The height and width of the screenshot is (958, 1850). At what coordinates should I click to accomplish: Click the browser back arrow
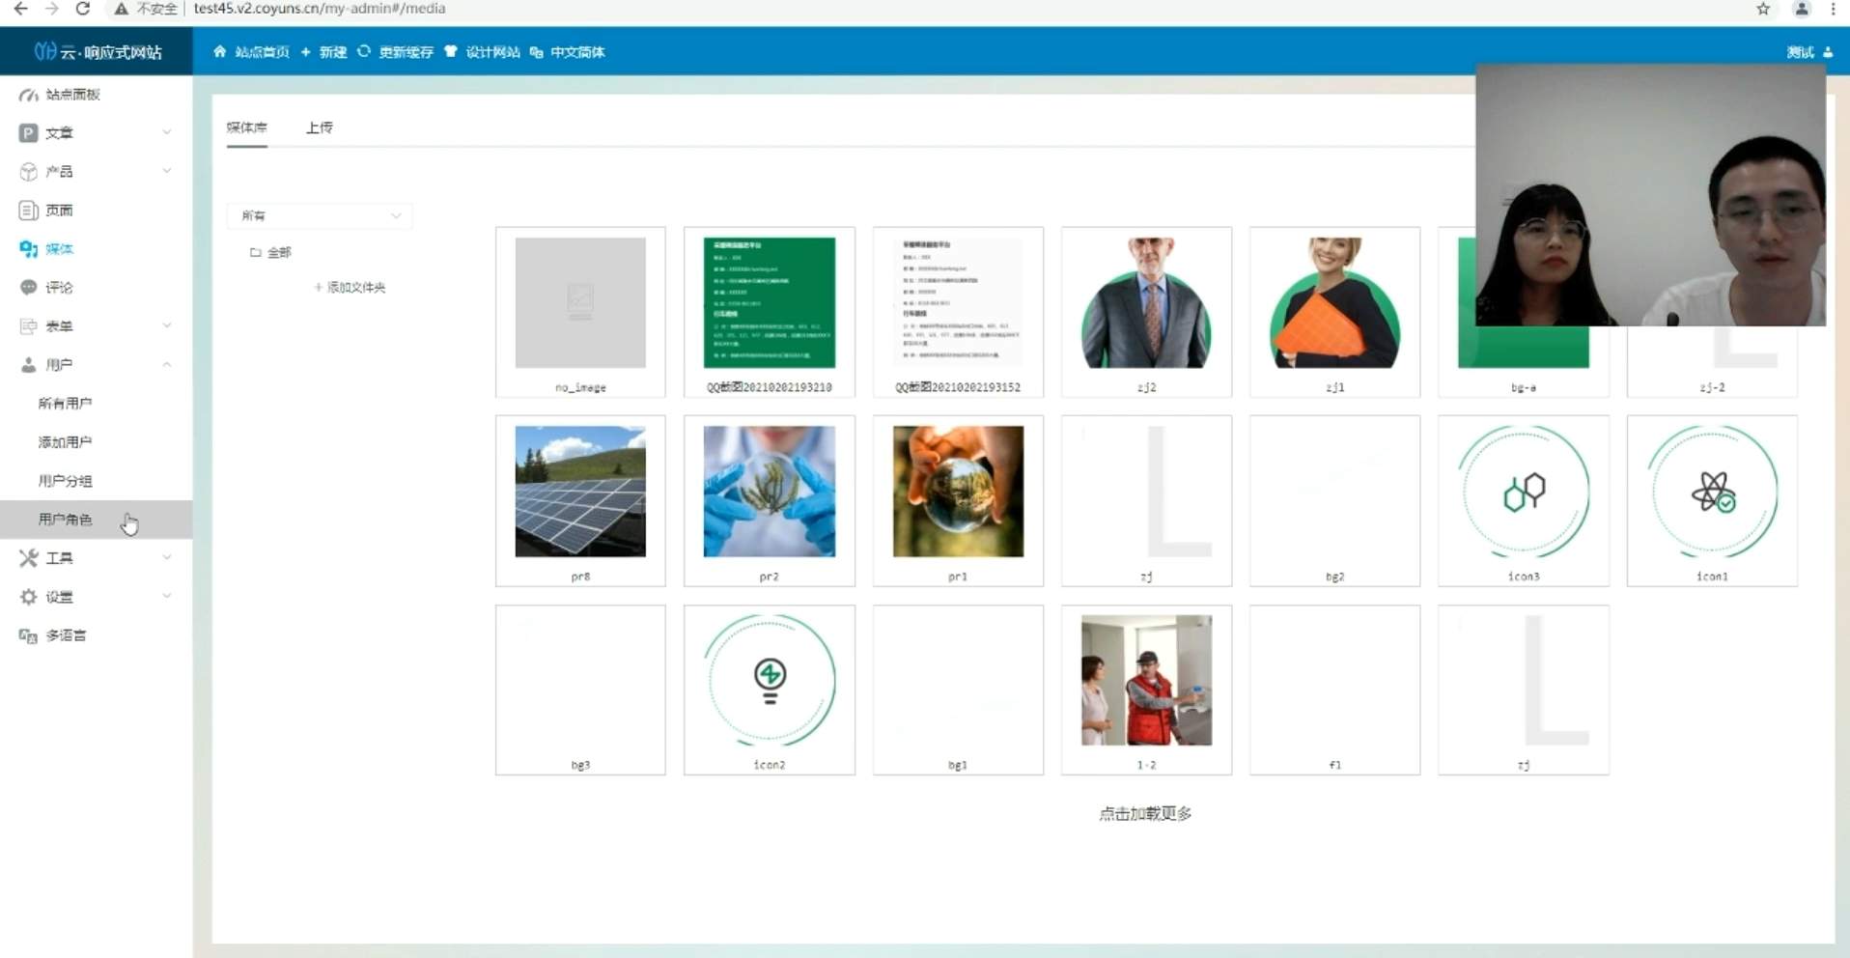point(20,9)
